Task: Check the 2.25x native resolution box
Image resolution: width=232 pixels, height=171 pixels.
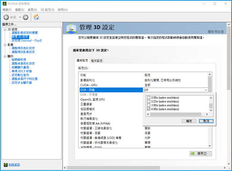Action: pyautogui.click(x=148, y=101)
